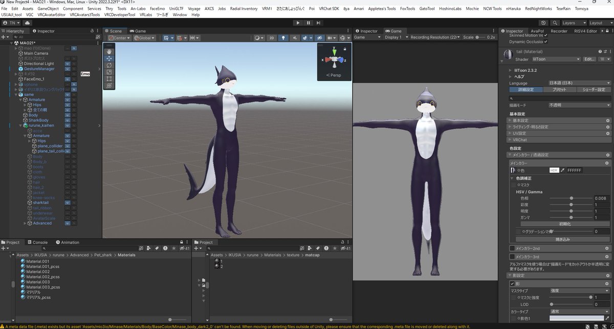Click the Pause button in top toolbar

coord(309,23)
